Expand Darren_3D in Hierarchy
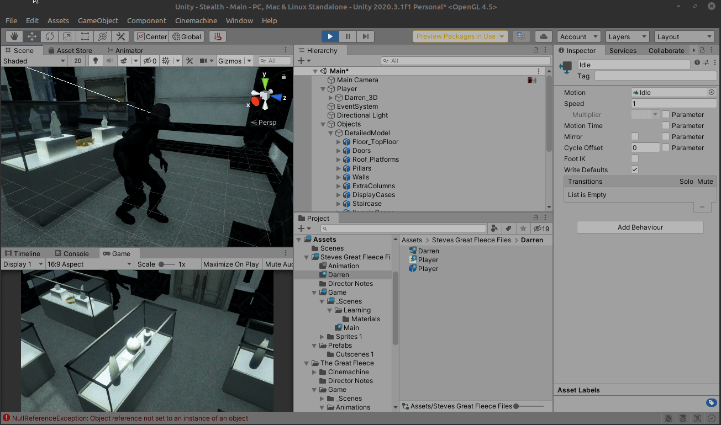Screen dimensions: 721x425 tap(331, 98)
